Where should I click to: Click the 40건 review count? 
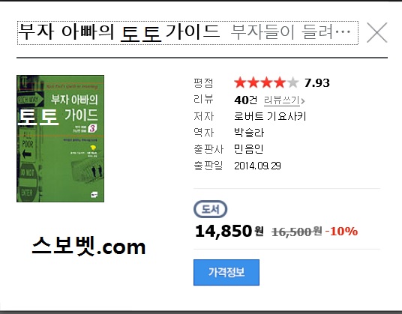[245, 100]
